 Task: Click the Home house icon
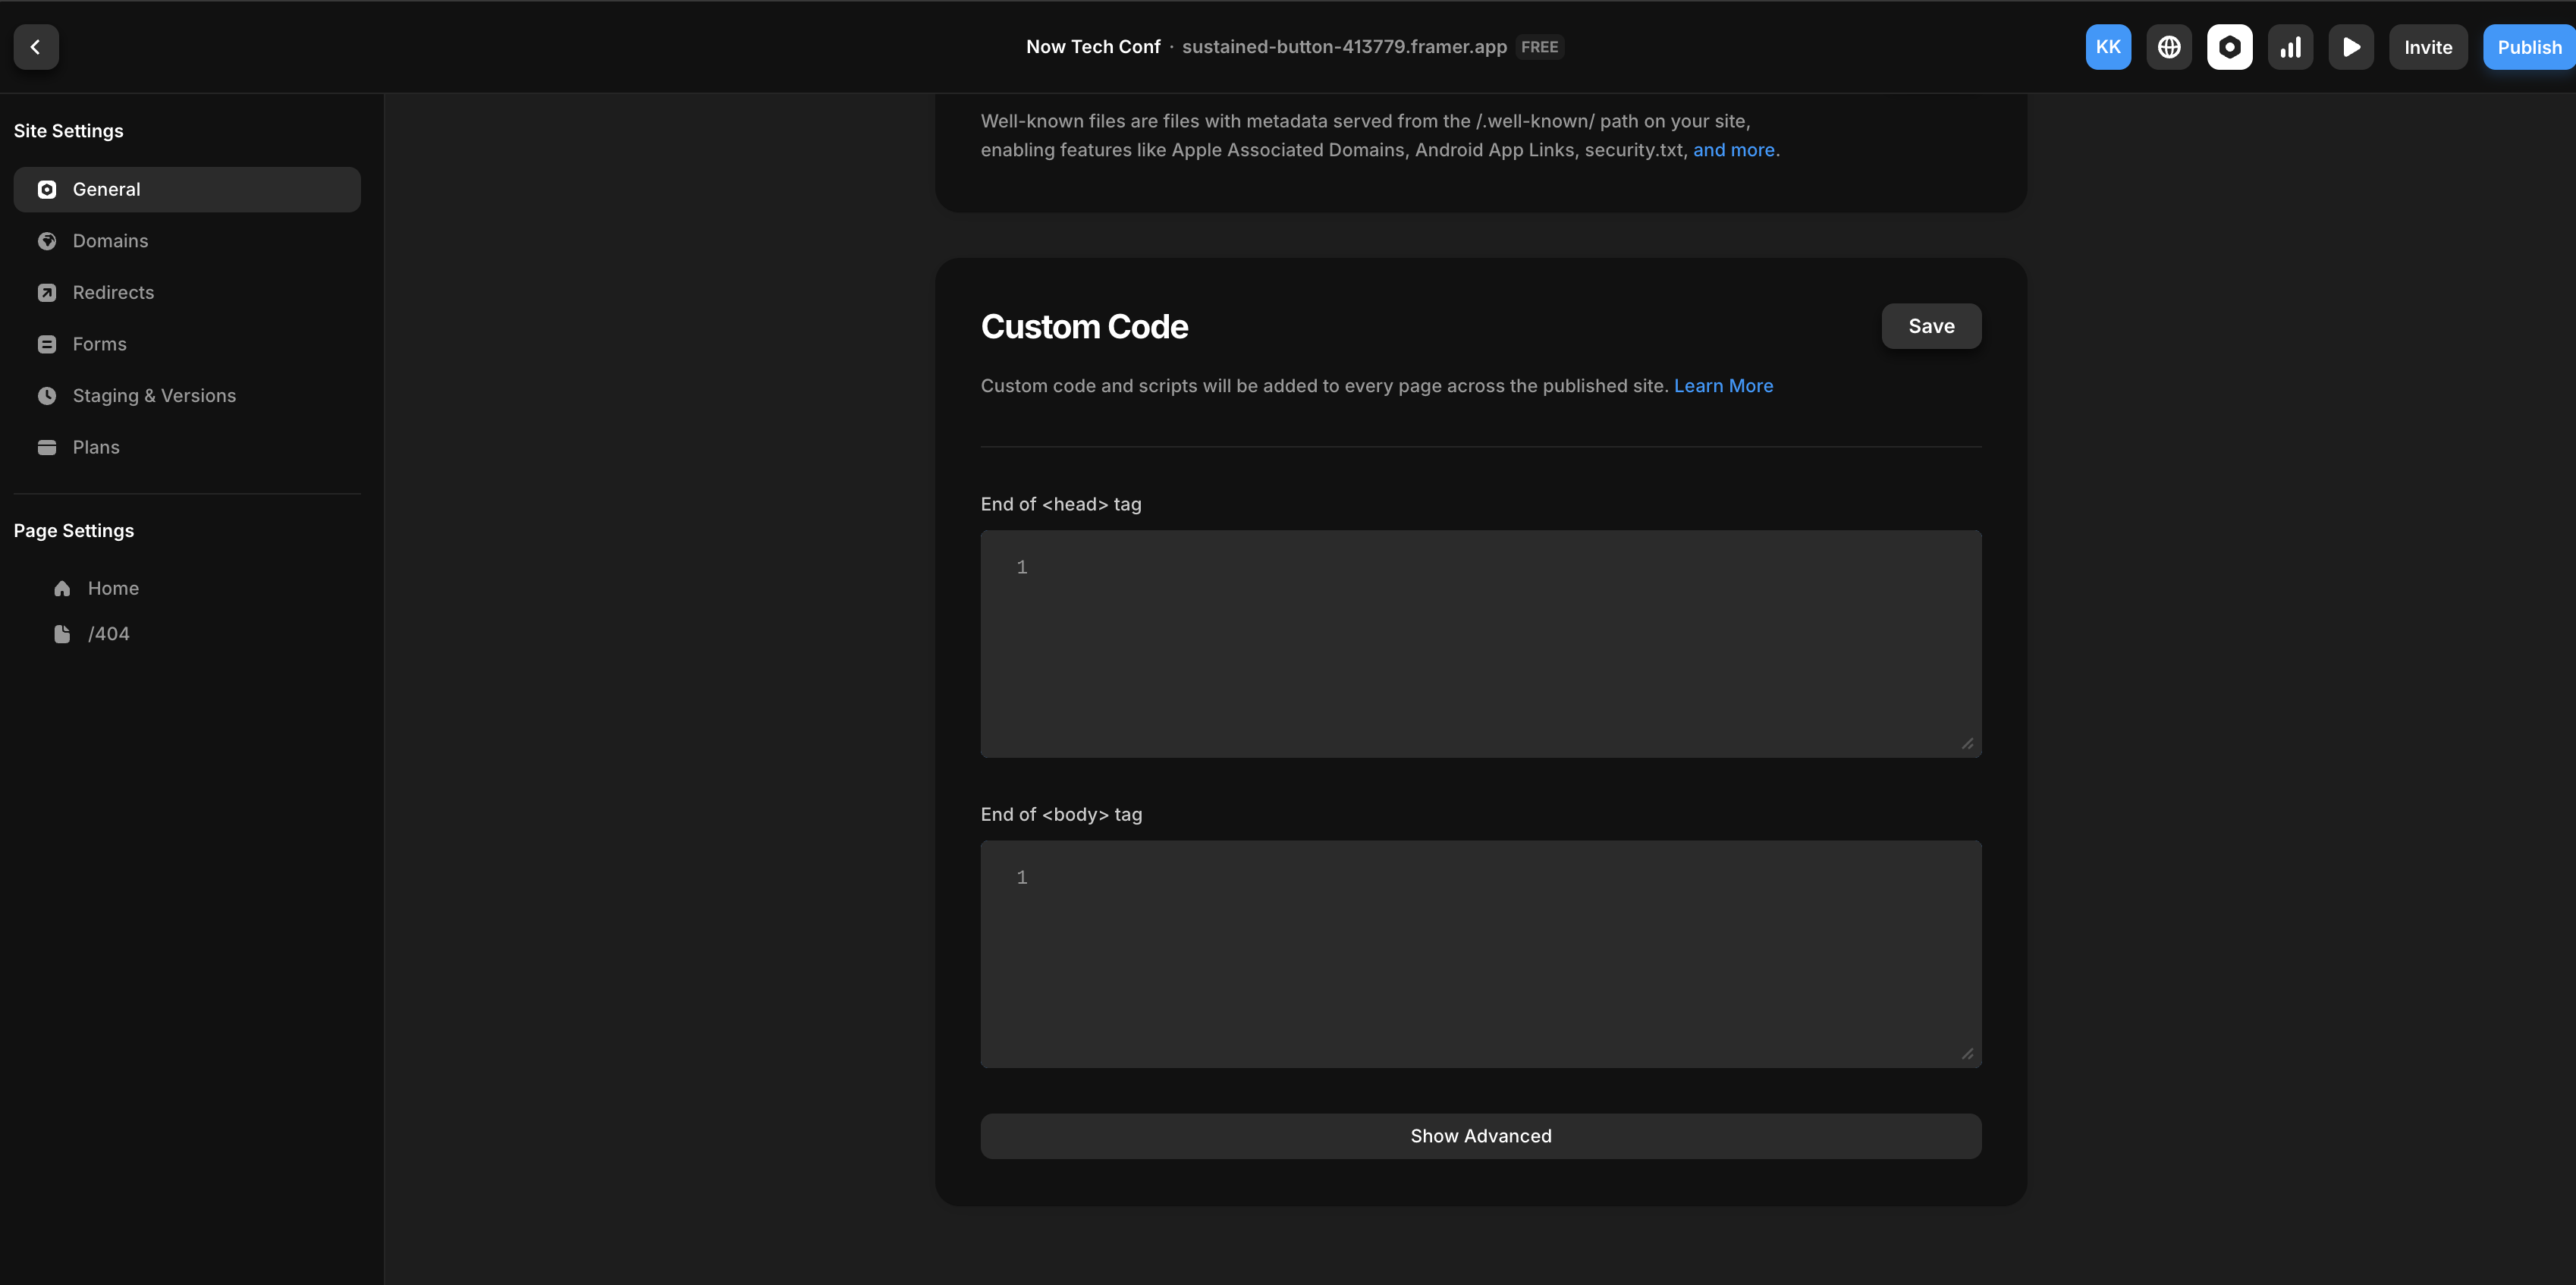click(x=62, y=588)
